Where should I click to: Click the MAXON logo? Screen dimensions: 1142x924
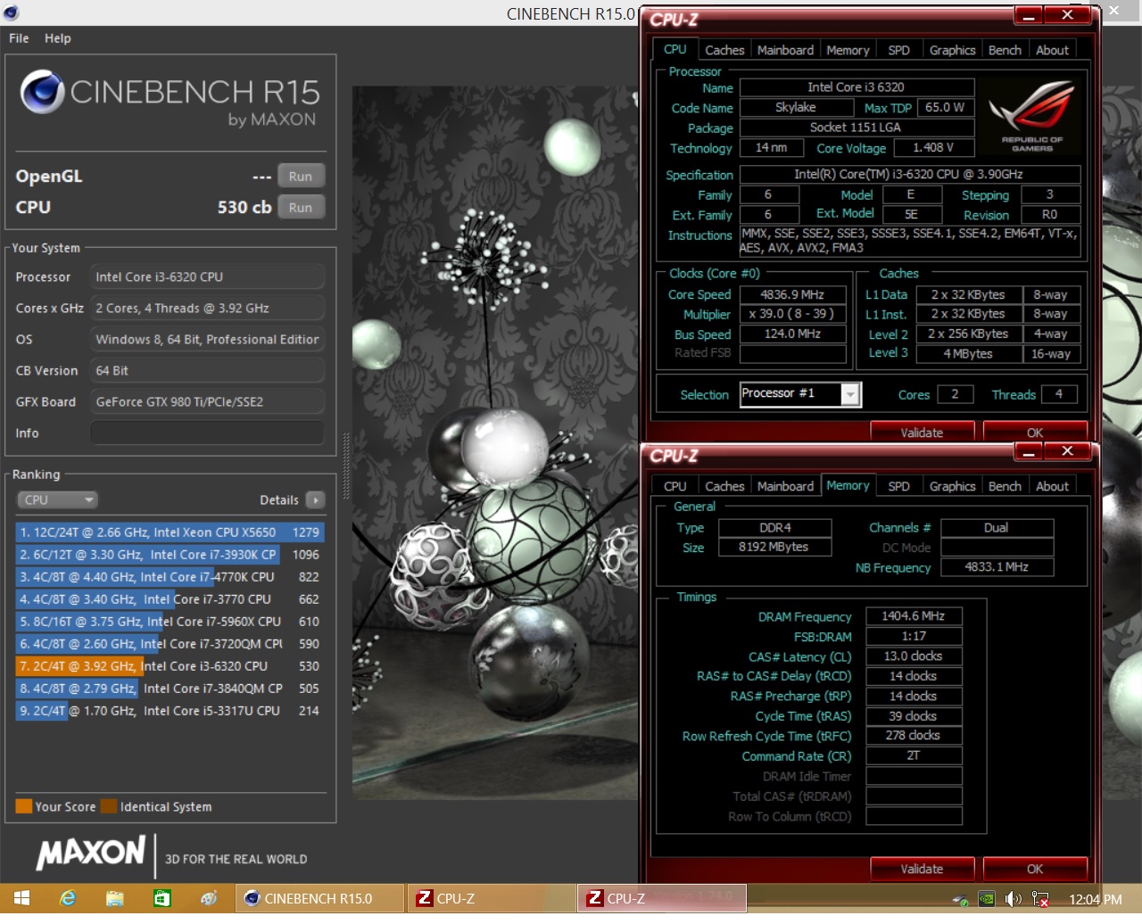(90, 854)
